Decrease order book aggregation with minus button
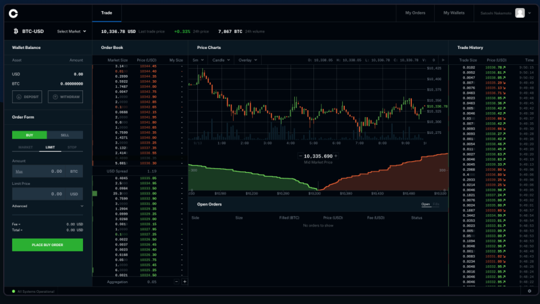The image size is (540, 304). tap(176, 282)
